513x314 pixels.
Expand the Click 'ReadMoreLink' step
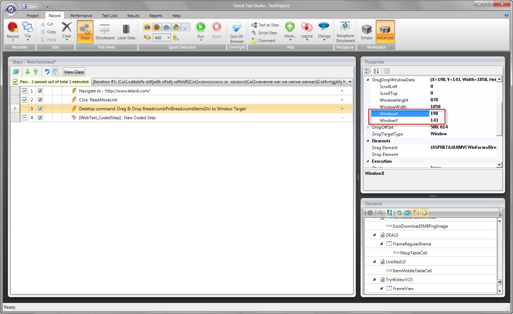pyautogui.click(x=342, y=100)
